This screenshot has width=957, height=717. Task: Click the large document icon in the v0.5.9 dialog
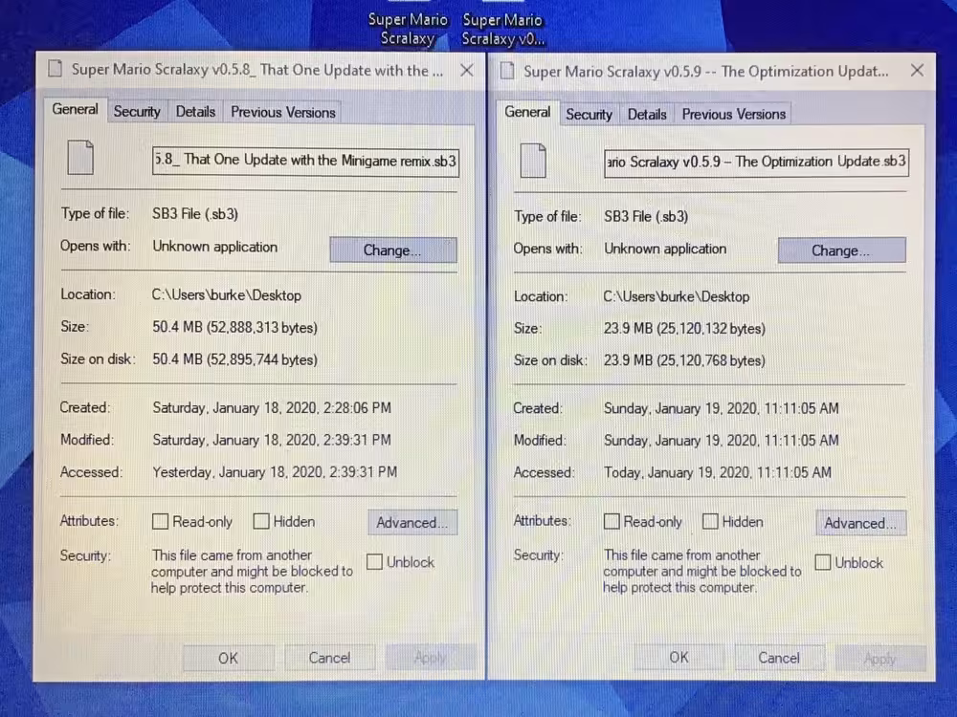(533, 160)
